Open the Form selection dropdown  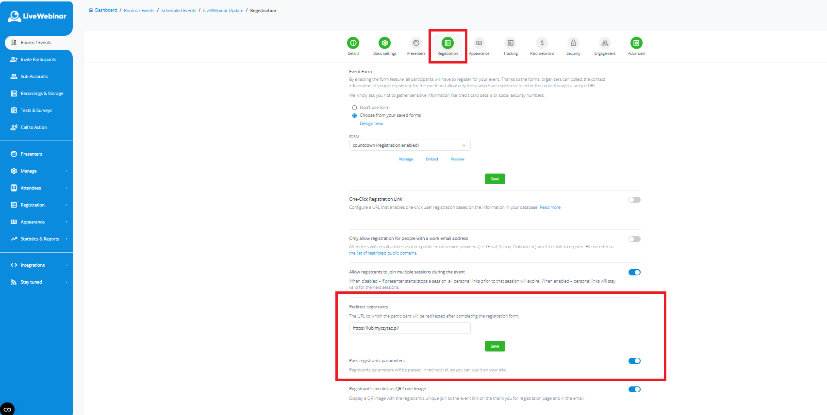(410, 145)
